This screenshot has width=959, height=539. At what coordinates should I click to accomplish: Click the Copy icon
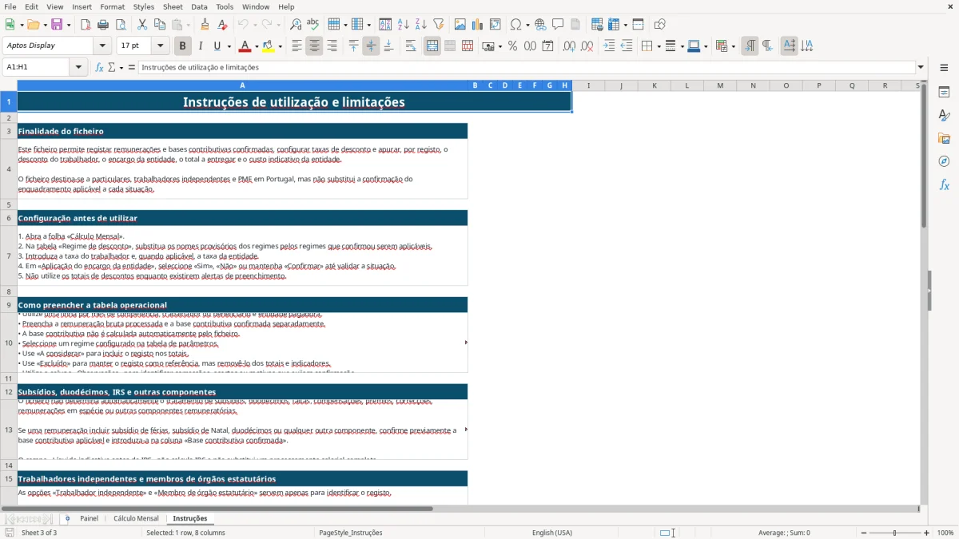[159, 25]
